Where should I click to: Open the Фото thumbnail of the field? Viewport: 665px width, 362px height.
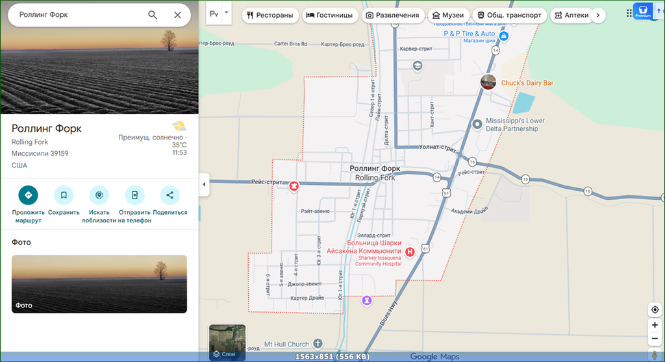[x=99, y=284]
